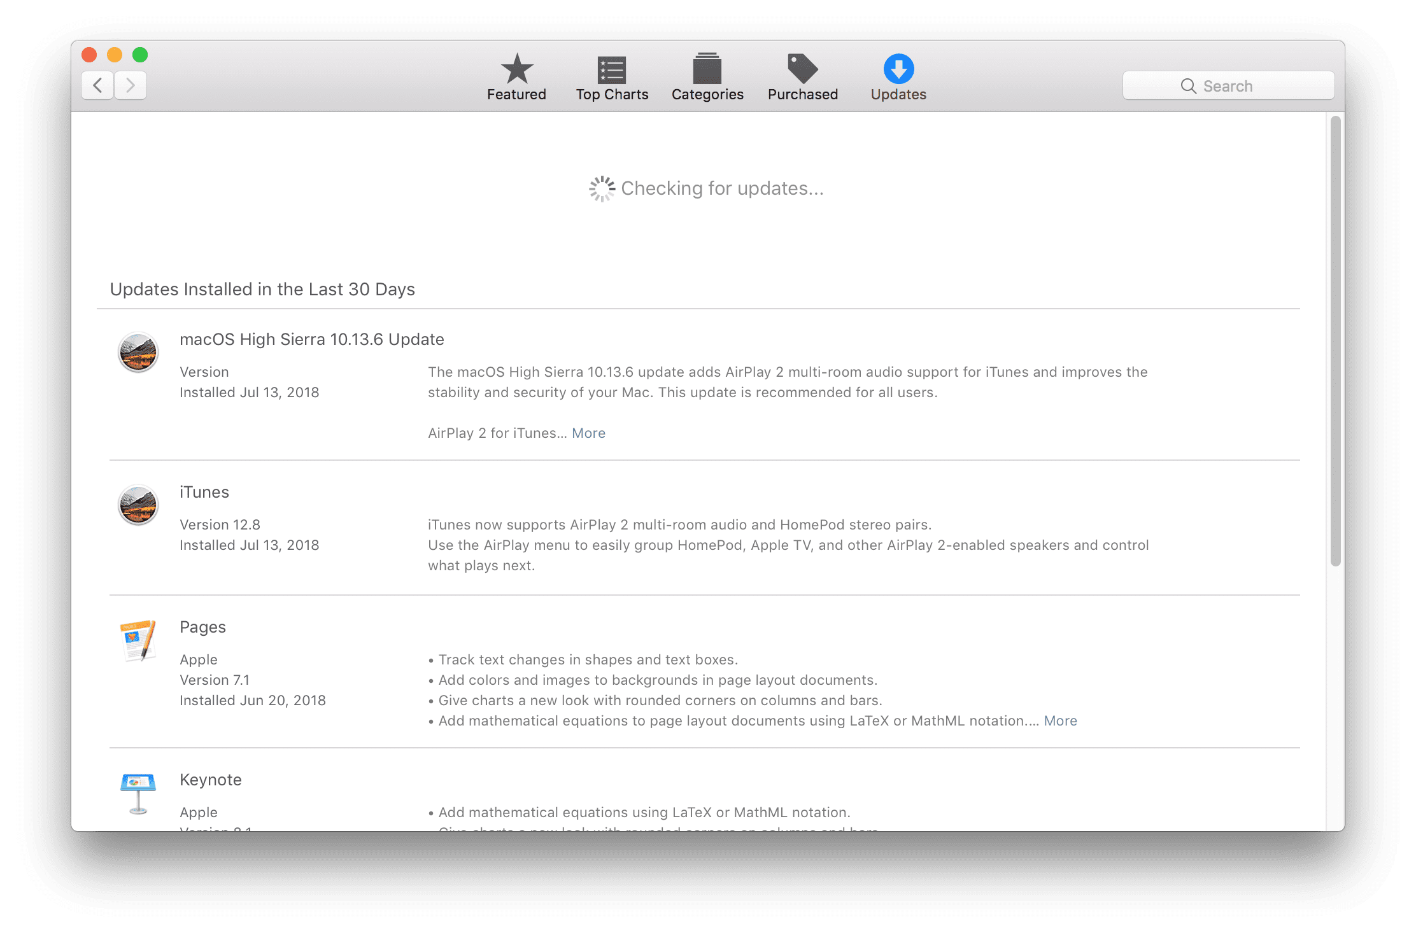Click the 'Checking for updates...' text

tap(722, 189)
